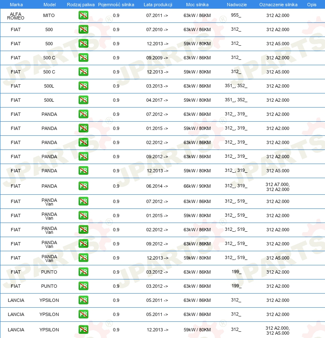
Task: Click 312 A2.000 engine code in MITO row
Action: coord(278,15)
